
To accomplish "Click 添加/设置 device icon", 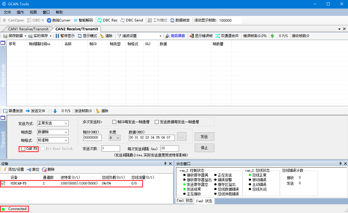I will pos(5,169).
